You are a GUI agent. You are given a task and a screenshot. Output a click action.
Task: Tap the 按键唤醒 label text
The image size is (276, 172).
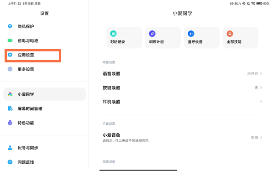coord(111,88)
